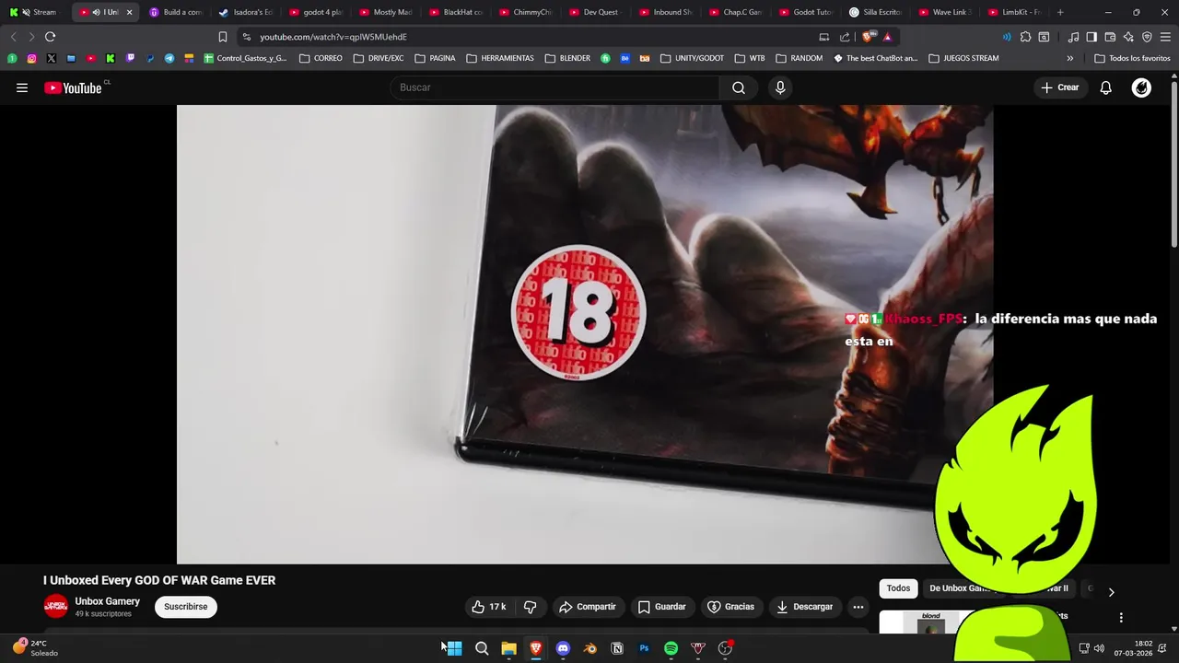Open Spotify from the taskbar
This screenshot has width=1179, height=663.
click(671, 648)
